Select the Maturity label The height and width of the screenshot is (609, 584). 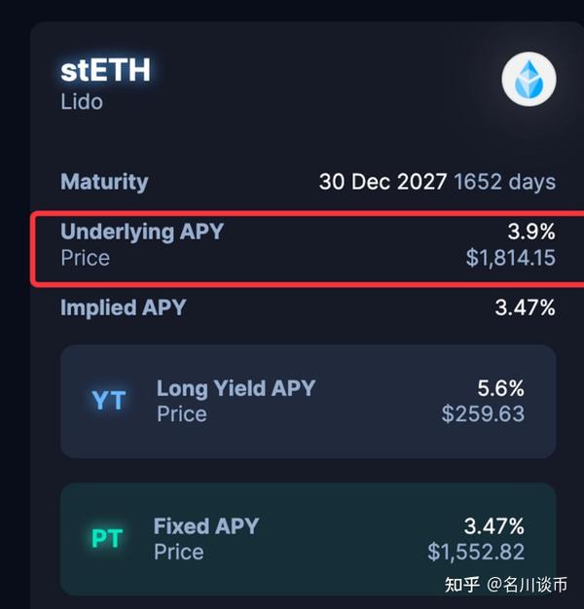(x=104, y=182)
